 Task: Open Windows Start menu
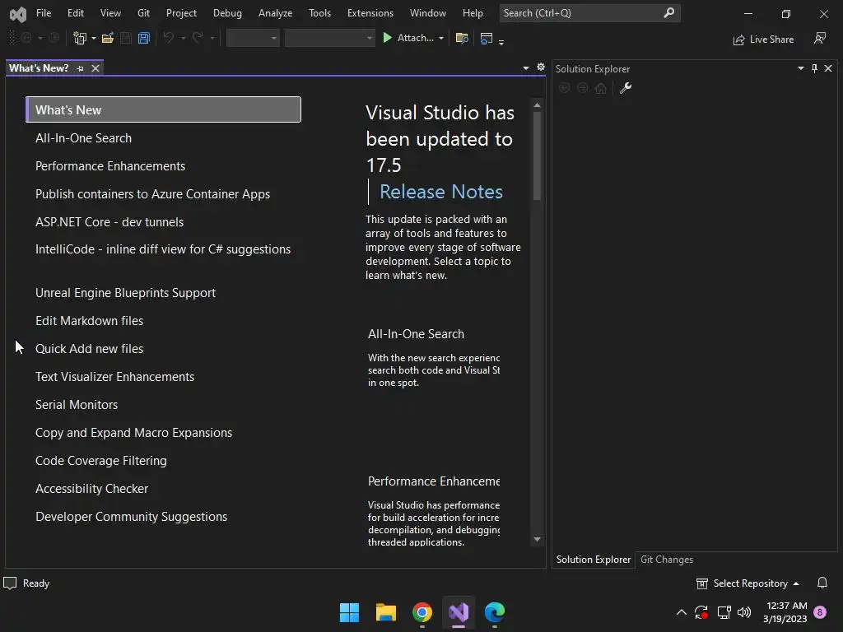tap(349, 612)
